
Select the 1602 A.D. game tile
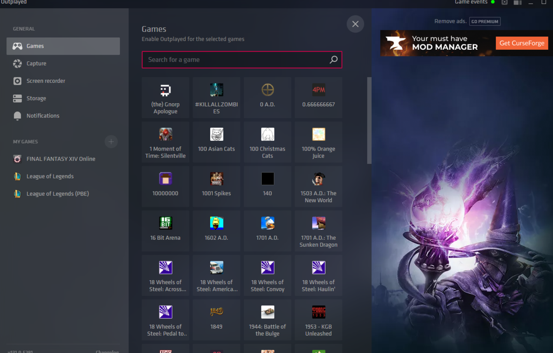(x=217, y=231)
